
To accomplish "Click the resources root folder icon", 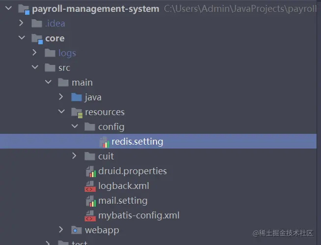I will click(77, 113).
